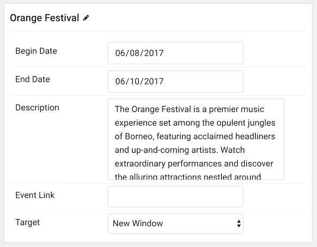Click the Begin Date field showing 06/08/2017

pyautogui.click(x=176, y=53)
